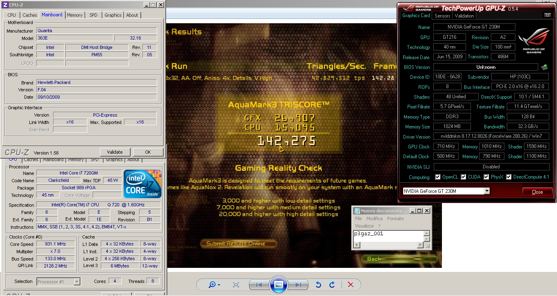Click the actual size icon in photo viewer
Viewport: 557px width, 296px height.
click(x=236, y=285)
